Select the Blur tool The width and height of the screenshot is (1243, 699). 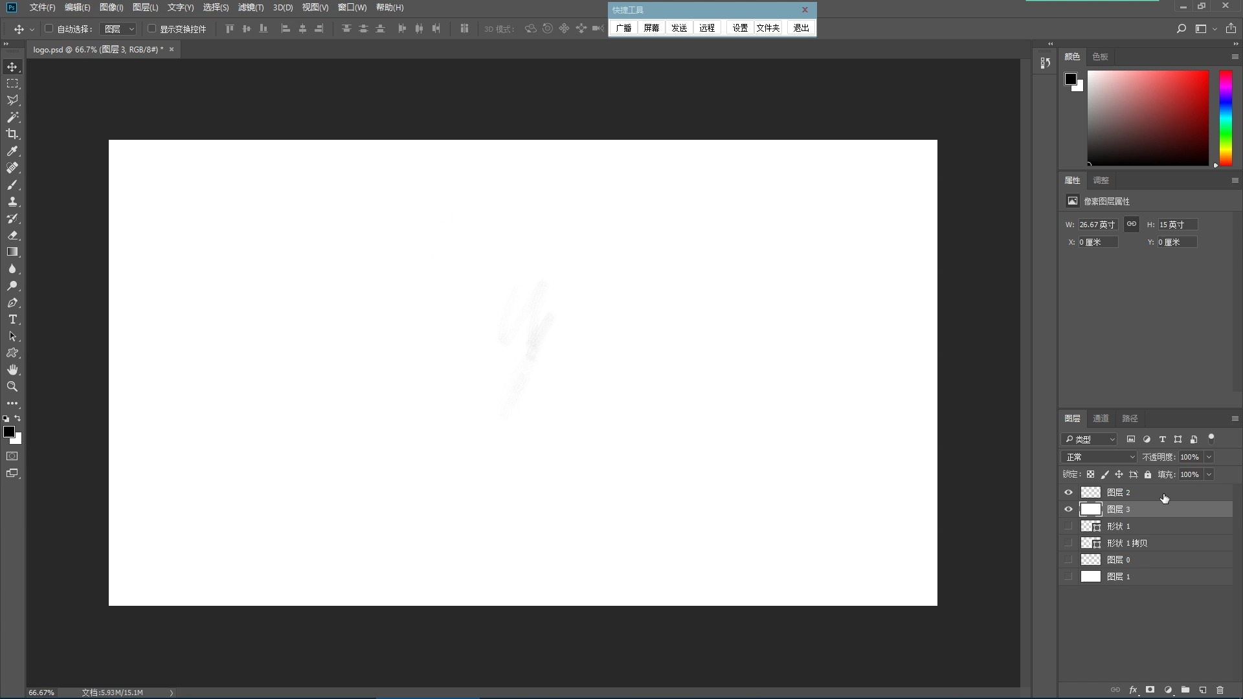(x=12, y=269)
